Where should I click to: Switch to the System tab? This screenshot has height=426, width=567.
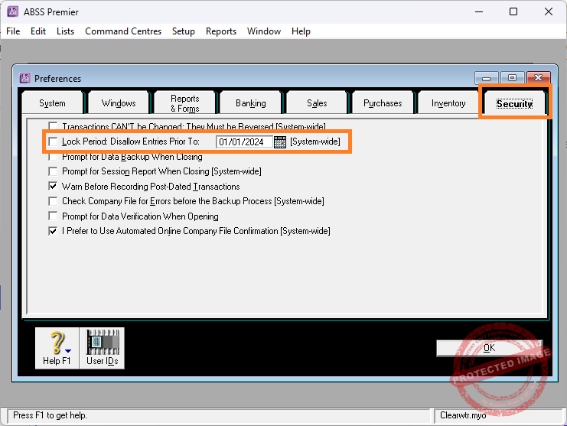click(x=53, y=103)
